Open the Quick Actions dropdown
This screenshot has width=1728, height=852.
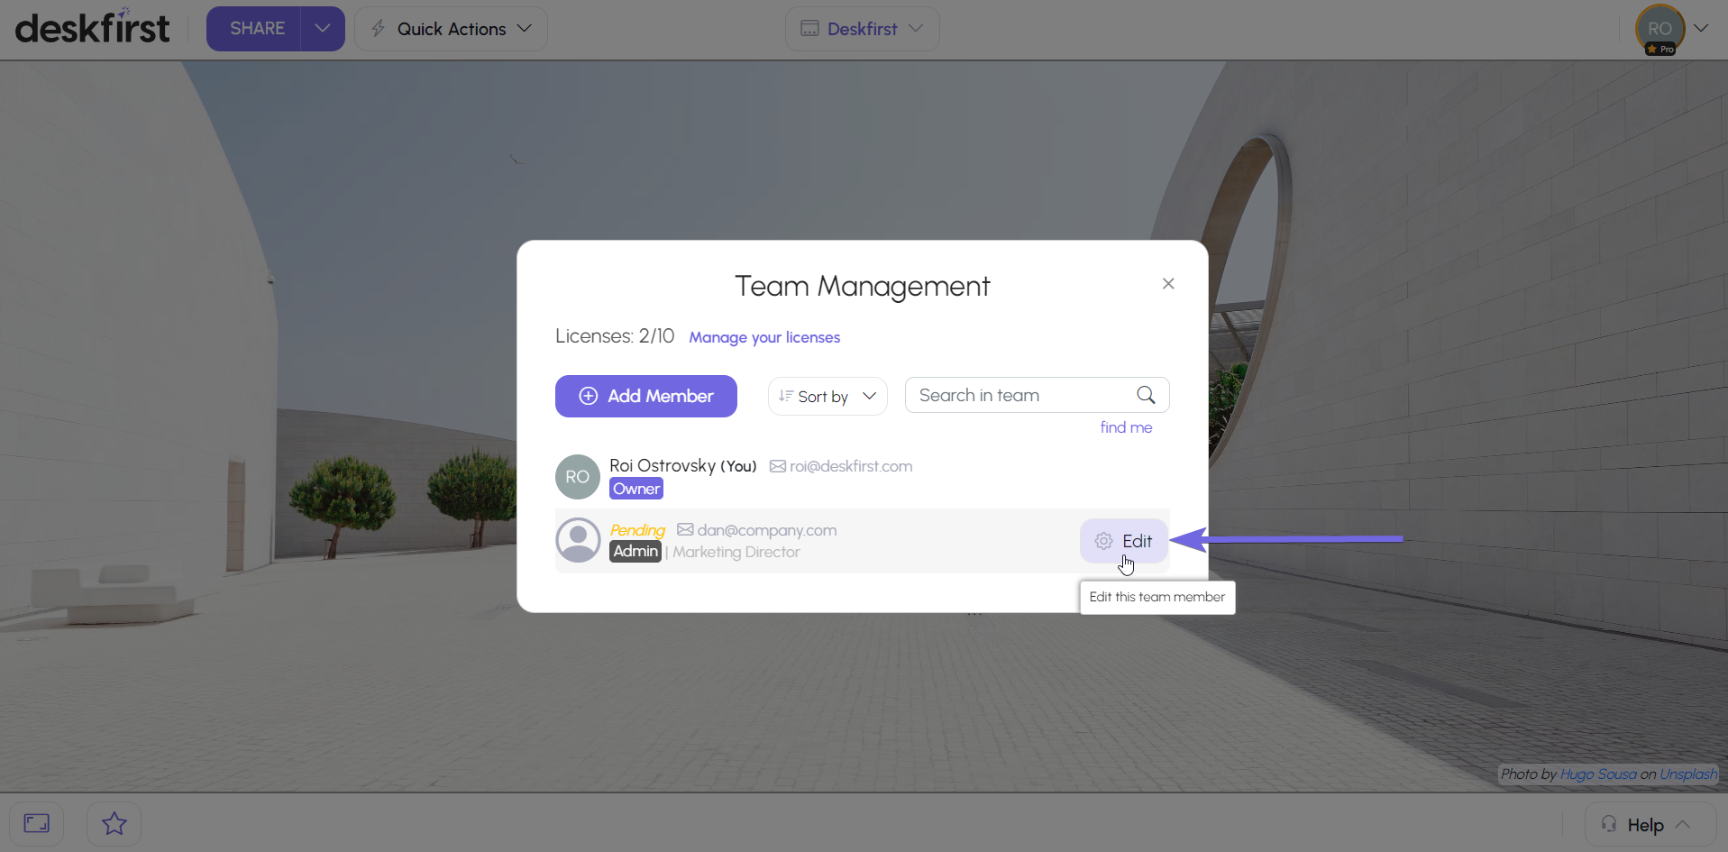coord(452,29)
